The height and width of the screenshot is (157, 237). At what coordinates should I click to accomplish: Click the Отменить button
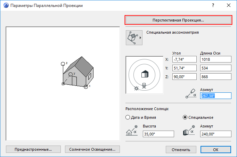181,150
